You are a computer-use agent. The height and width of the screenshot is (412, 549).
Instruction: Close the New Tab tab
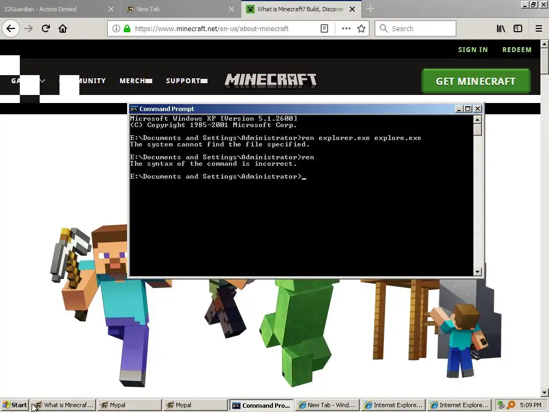(x=232, y=9)
